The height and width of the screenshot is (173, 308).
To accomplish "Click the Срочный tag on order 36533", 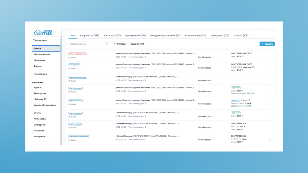I will point(236,113).
